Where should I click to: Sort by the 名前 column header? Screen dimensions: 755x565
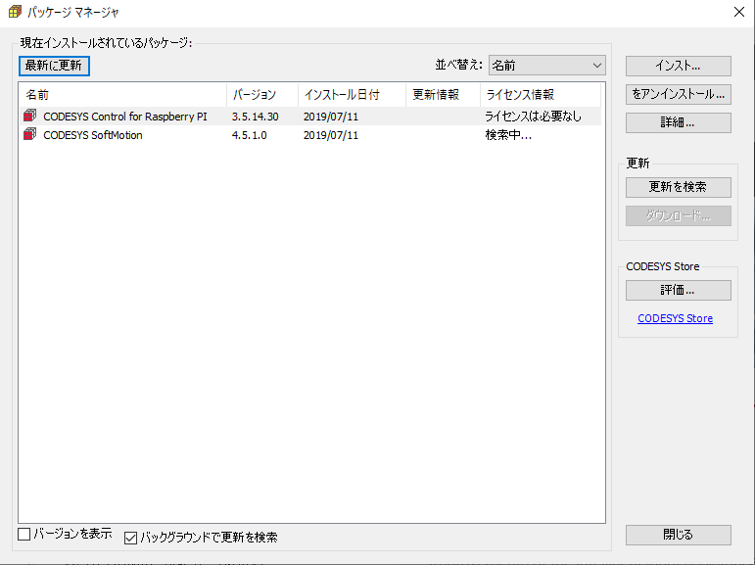(122, 95)
